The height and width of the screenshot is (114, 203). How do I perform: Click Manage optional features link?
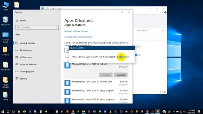coord(76,31)
